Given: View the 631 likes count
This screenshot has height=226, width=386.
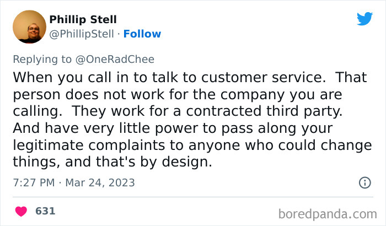Looking at the screenshot, I should click(45, 211).
